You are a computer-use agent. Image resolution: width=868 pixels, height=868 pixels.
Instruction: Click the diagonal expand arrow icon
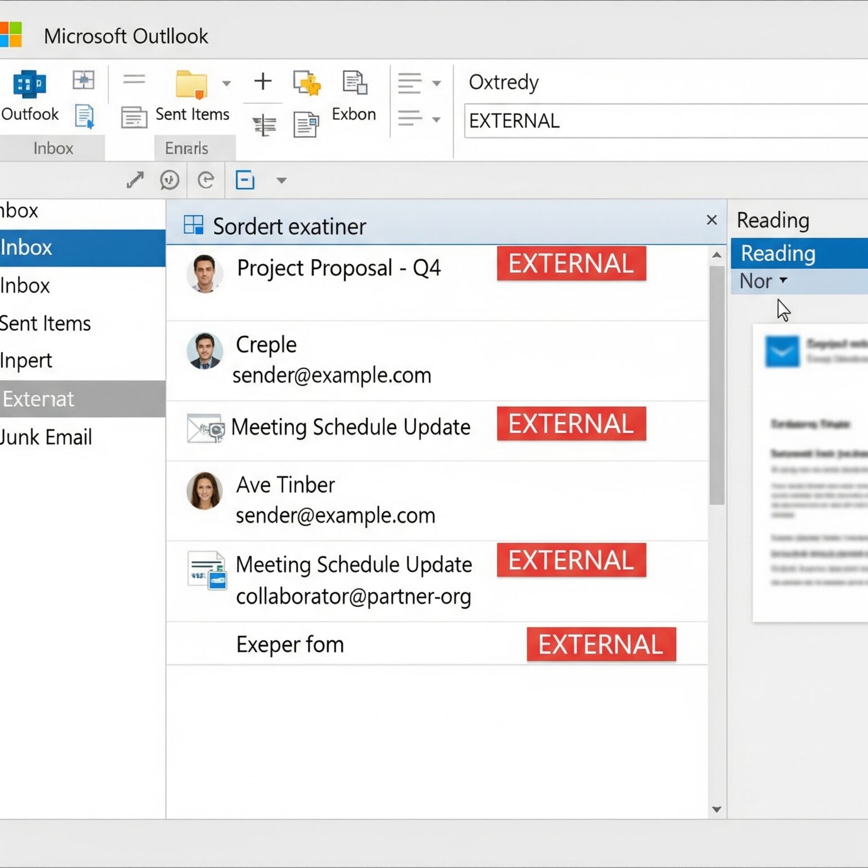pyautogui.click(x=134, y=180)
